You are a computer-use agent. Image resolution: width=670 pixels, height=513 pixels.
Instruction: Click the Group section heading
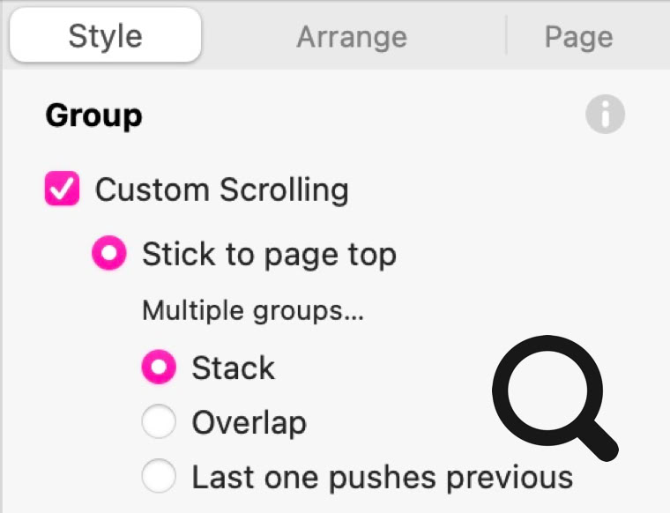(93, 115)
